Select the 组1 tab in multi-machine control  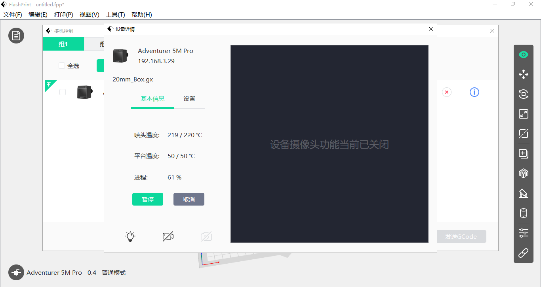63,44
